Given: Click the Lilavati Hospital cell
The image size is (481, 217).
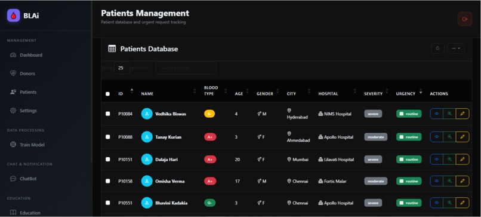Looking at the screenshot, I should click(x=336, y=159).
